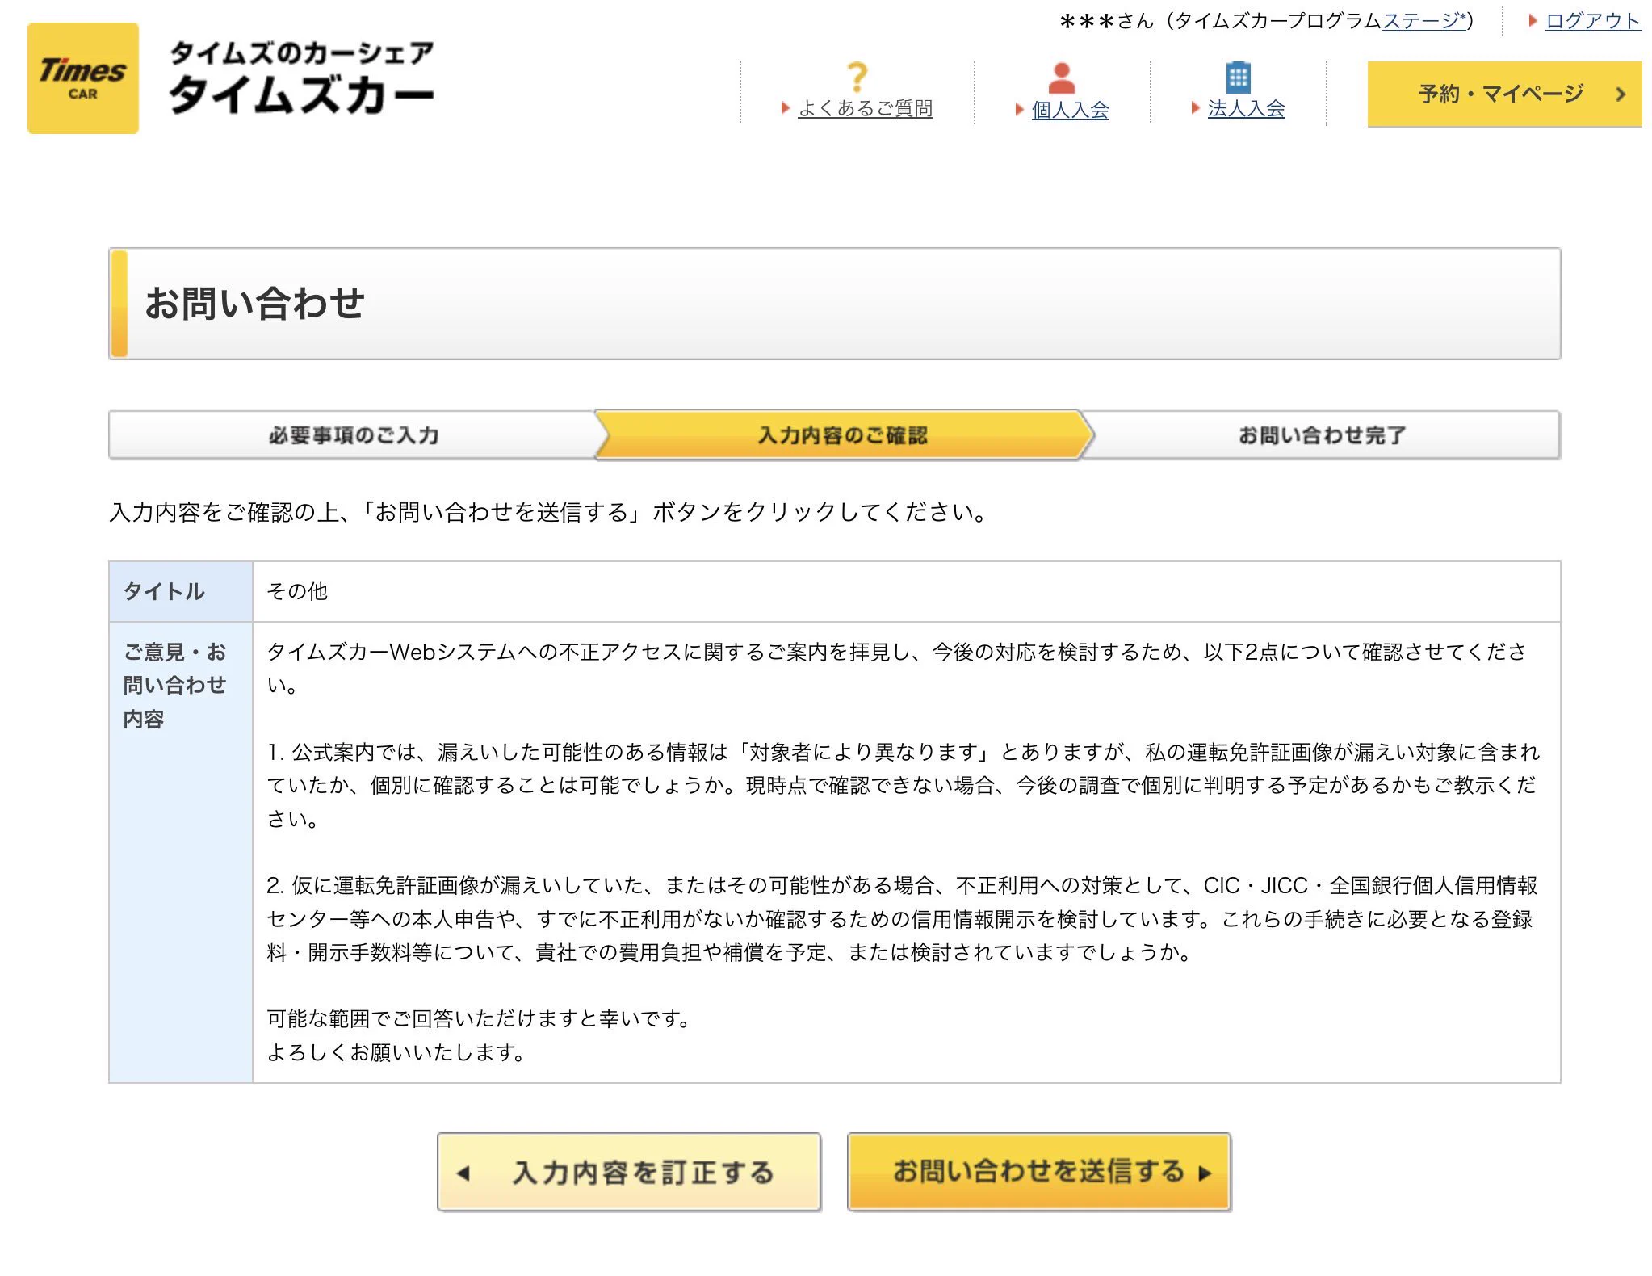Click the right arrow on 送信する button
This screenshot has height=1276, width=1652.
1205,1173
